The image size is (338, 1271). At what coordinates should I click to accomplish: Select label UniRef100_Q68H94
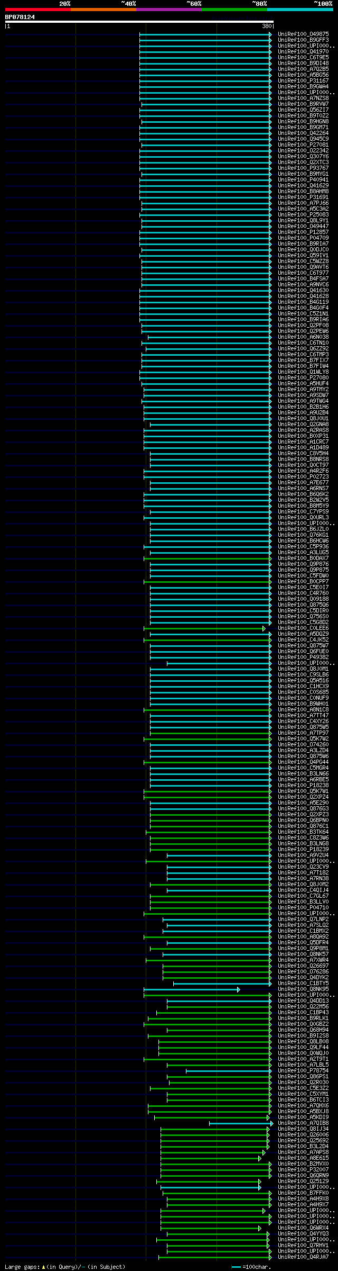tap(303, 1030)
